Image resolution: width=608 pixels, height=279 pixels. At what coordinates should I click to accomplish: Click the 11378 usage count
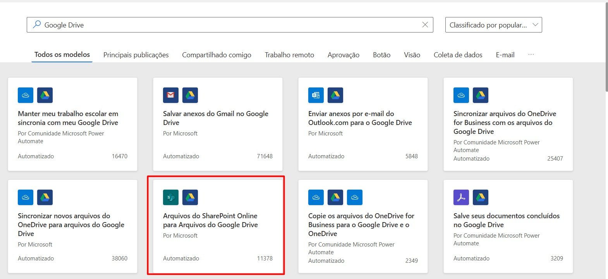264,258
